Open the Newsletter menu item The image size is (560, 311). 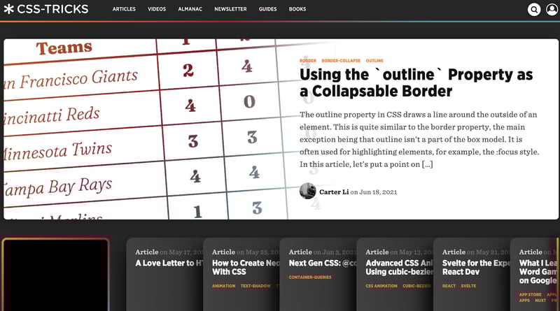pos(230,9)
